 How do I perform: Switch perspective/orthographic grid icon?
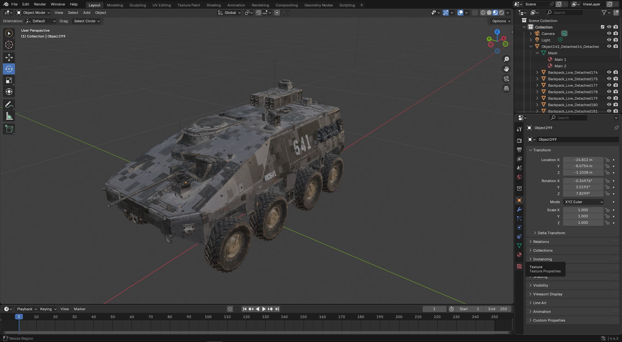pyautogui.click(x=506, y=88)
